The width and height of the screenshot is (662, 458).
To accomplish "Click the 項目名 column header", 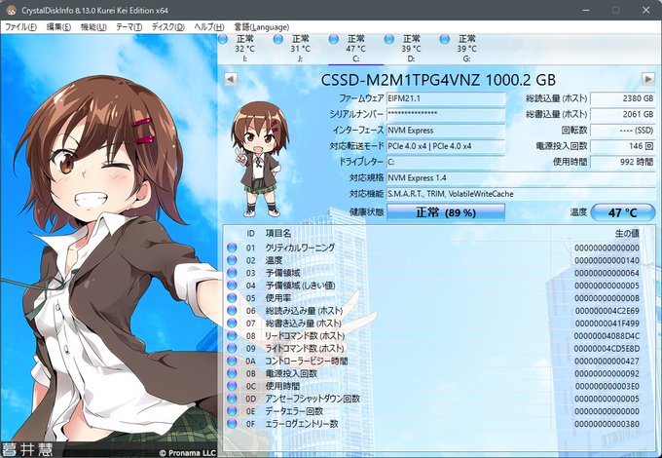I will 278,233.
